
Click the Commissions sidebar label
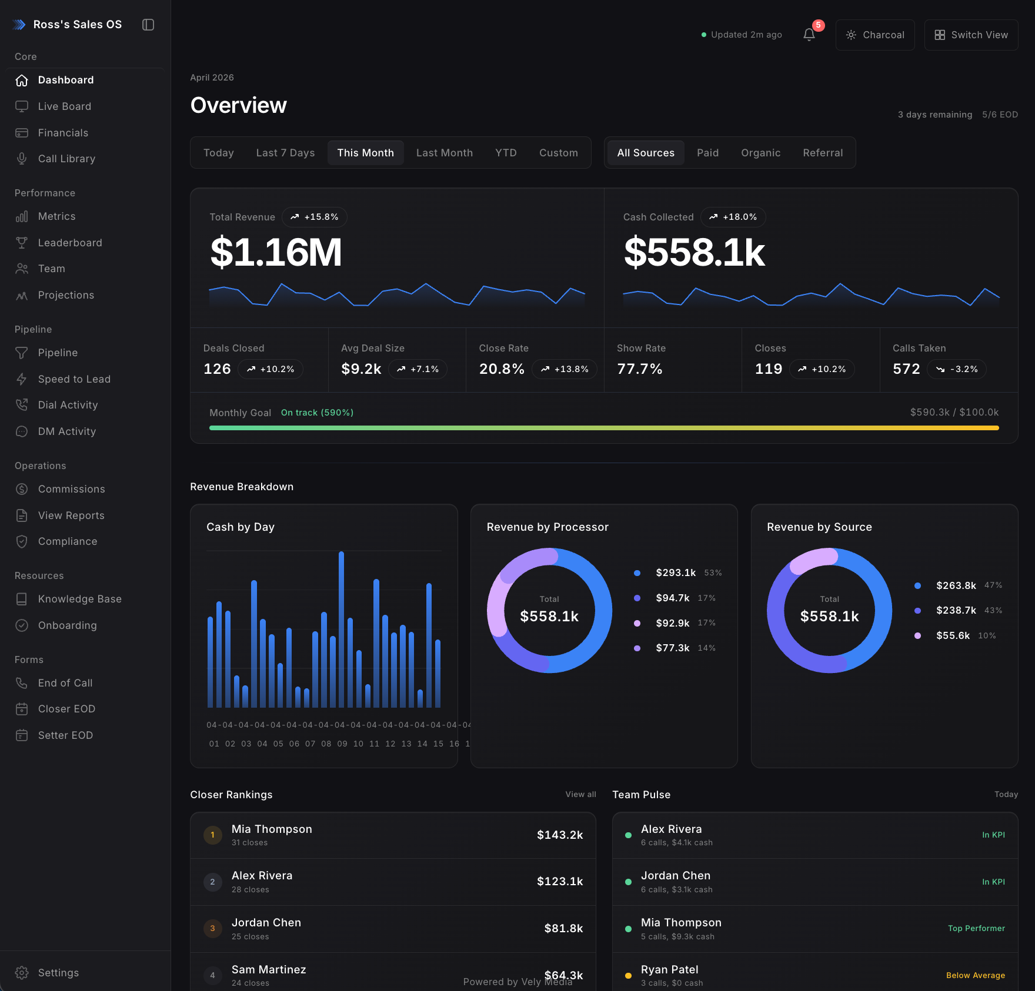(72, 489)
